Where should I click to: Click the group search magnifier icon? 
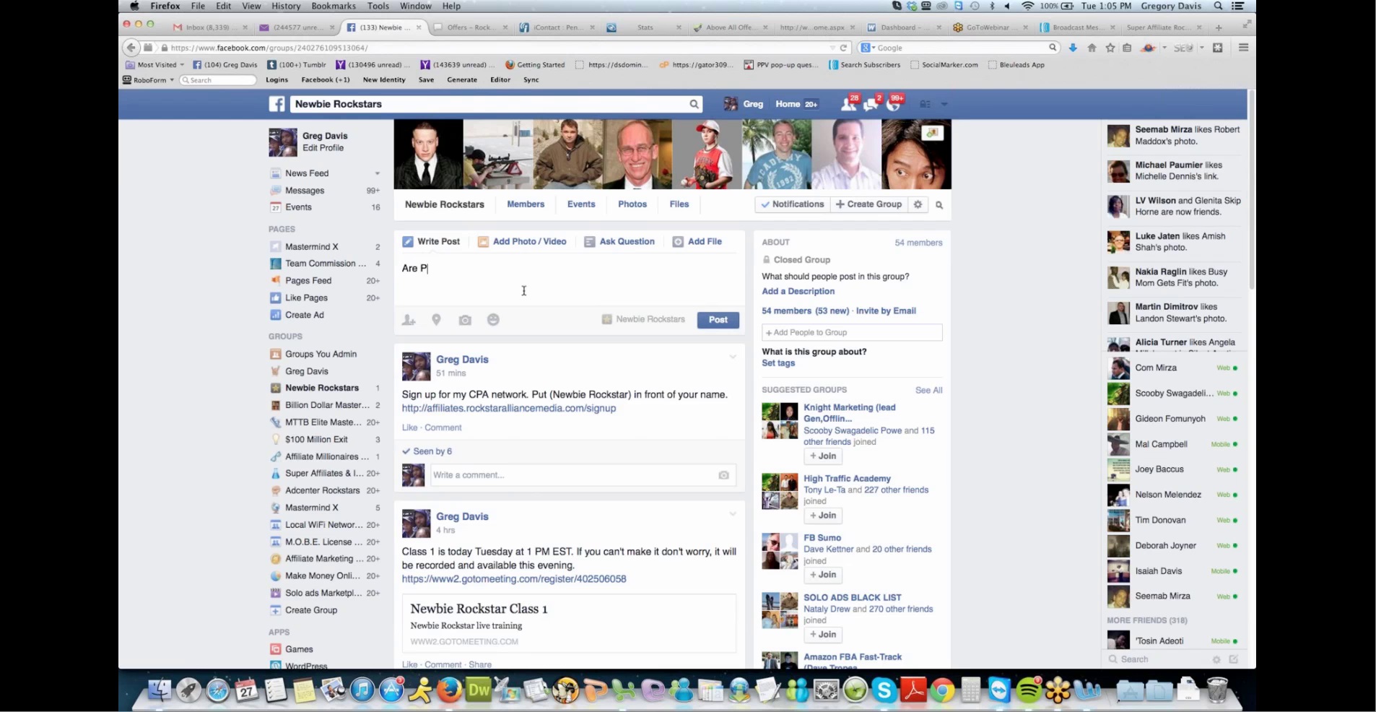click(939, 205)
